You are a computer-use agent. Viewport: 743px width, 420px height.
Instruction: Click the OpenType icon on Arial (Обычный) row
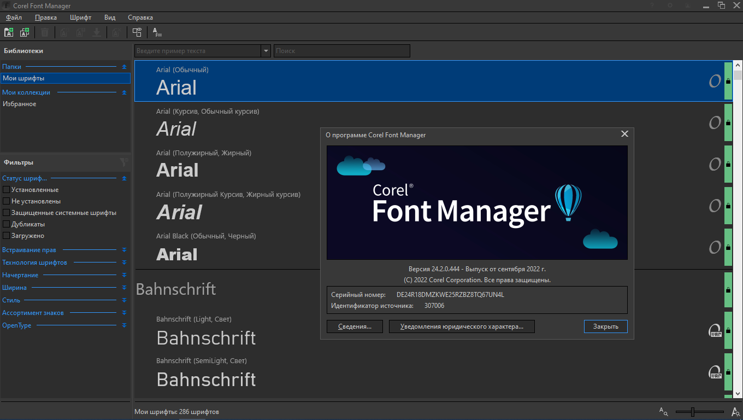pyautogui.click(x=715, y=81)
